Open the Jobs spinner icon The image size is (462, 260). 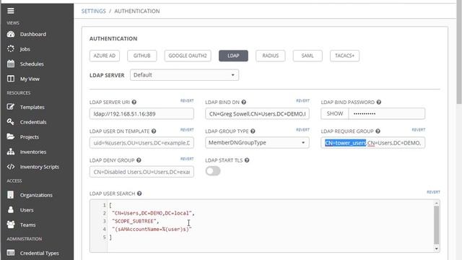[11, 49]
